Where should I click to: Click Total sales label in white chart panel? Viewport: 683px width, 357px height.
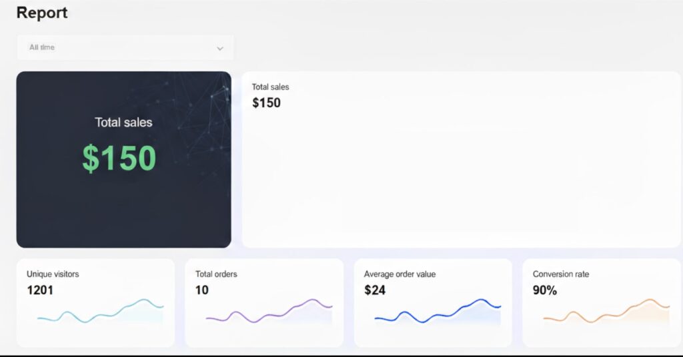(270, 87)
